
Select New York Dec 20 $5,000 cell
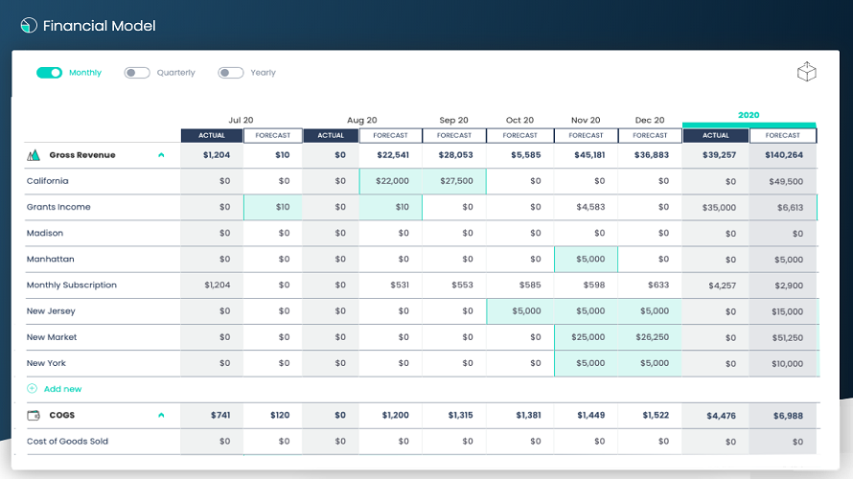coord(650,363)
